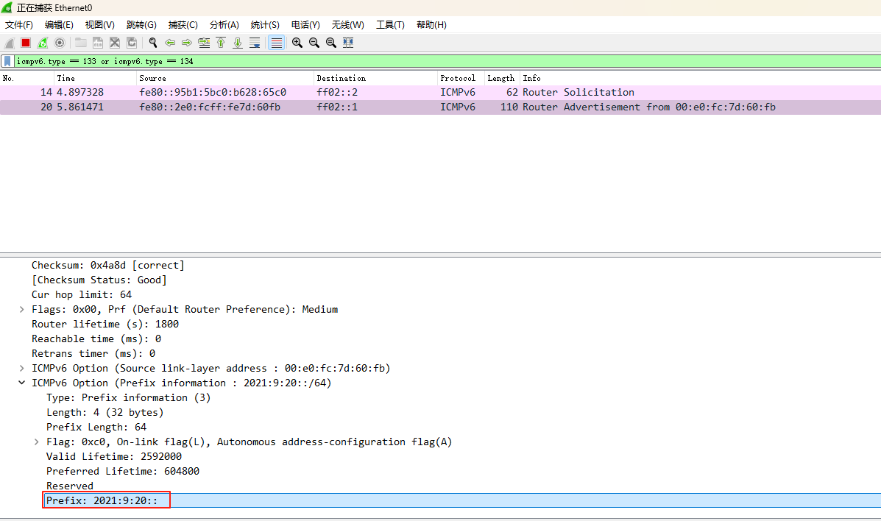The image size is (881, 521).
Task: Collapse ICMPv6 Option Prefix information node
Action: [x=21, y=383]
